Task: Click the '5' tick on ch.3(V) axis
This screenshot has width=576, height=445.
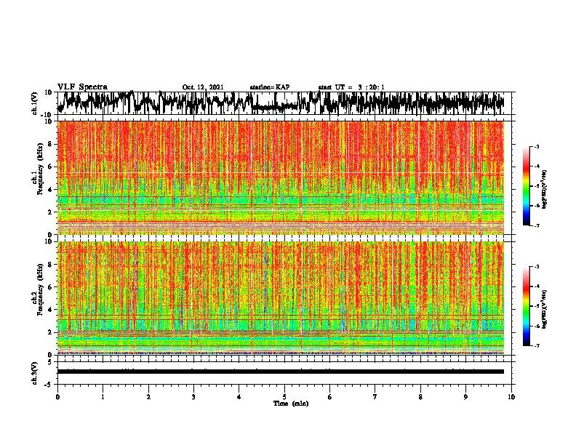Action: pos(51,362)
